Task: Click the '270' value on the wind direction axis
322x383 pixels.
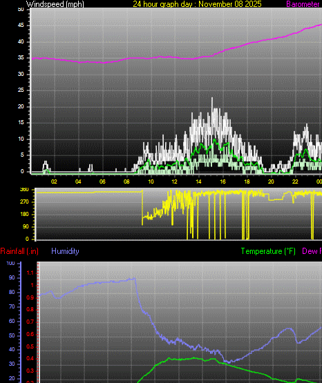Action: [x=24, y=202]
